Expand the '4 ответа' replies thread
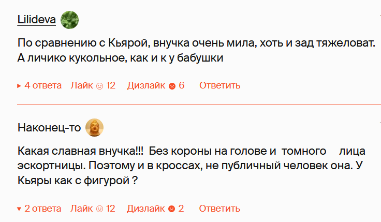This screenshot has height=222, width=381. coord(43,86)
